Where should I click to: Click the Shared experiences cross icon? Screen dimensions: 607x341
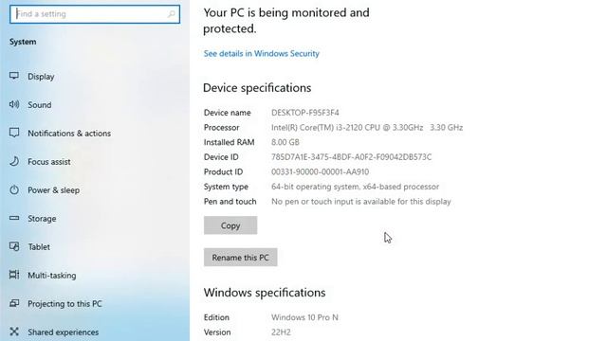click(x=14, y=332)
